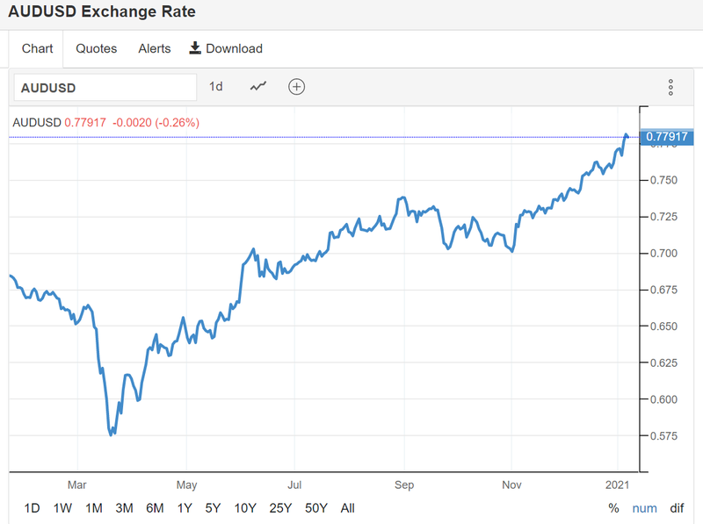
Task: Select the 6M time range
Action: (155, 507)
